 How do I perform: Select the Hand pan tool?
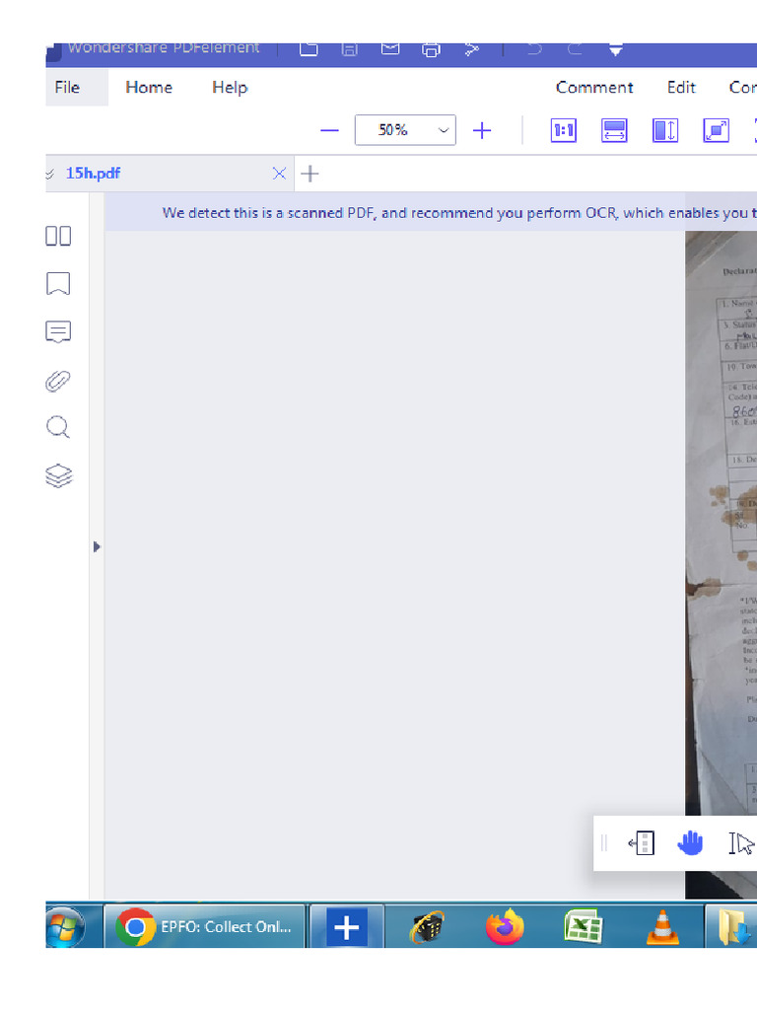tap(690, 842)
